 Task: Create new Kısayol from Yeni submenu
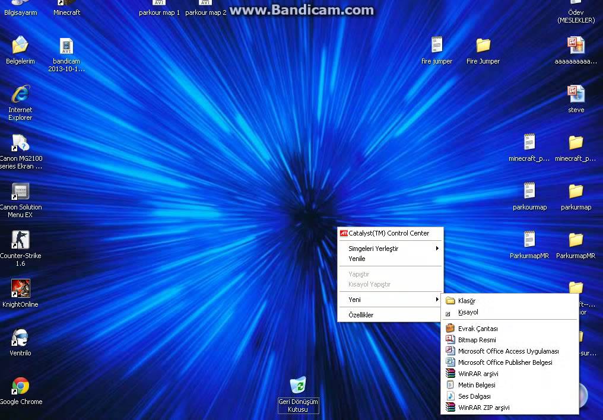[x=510, y=313]
